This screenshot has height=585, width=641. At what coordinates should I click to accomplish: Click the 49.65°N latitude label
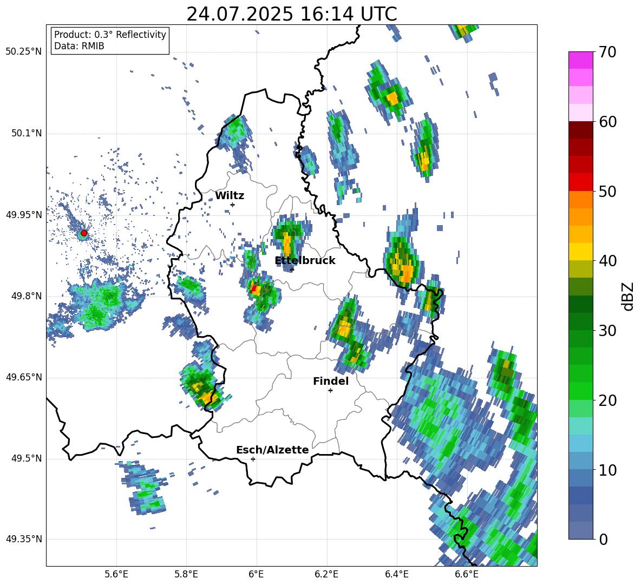[24, 377]
